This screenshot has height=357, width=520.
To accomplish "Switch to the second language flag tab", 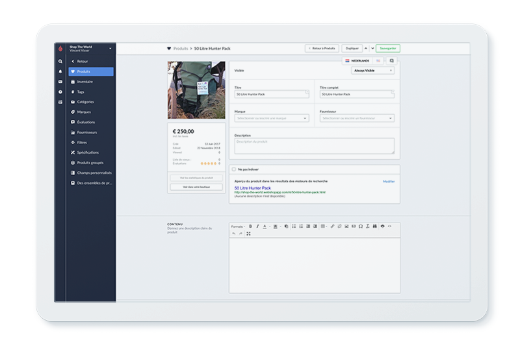I will 378,61.
